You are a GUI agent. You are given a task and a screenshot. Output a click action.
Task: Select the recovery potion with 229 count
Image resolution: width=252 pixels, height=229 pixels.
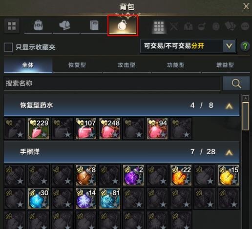pyautogui.click(x=39, y=129)
